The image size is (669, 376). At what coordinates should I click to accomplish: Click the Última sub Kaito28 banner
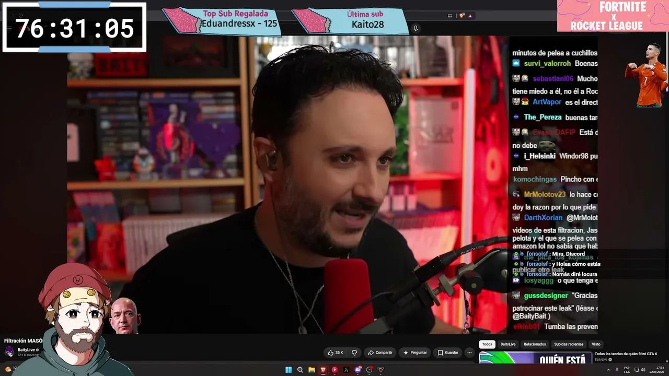point(350,21)
